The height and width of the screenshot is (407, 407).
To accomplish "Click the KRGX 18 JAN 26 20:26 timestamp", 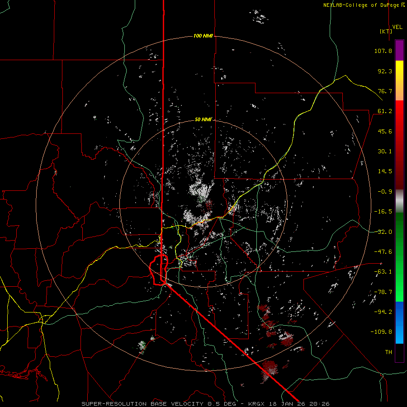I will tap(289, 404).
